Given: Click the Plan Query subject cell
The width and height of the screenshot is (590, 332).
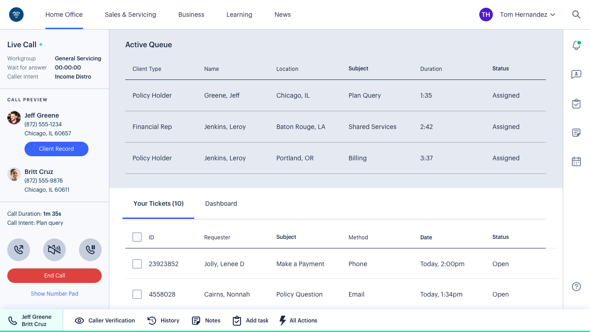Looking at the screenshot, I should pos(365,95).
